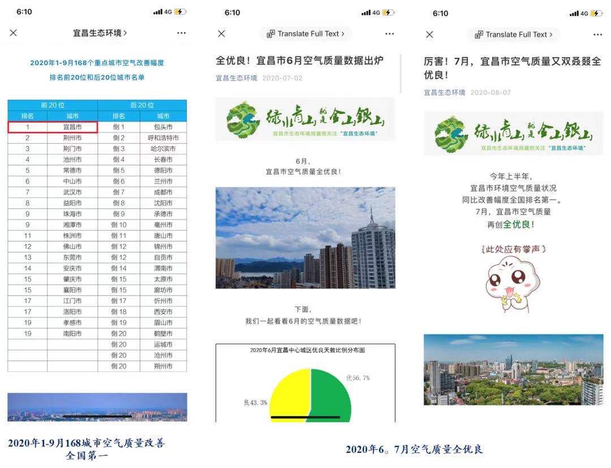
Task: Select the highlighted 宜昌市 rank 1 row
Action: (x=53, y=127)
